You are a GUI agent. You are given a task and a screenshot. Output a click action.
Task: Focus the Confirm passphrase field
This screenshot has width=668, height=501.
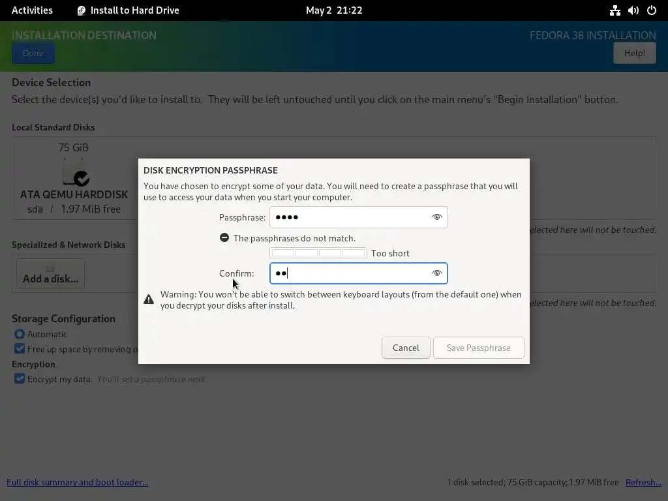click(358, 273)
